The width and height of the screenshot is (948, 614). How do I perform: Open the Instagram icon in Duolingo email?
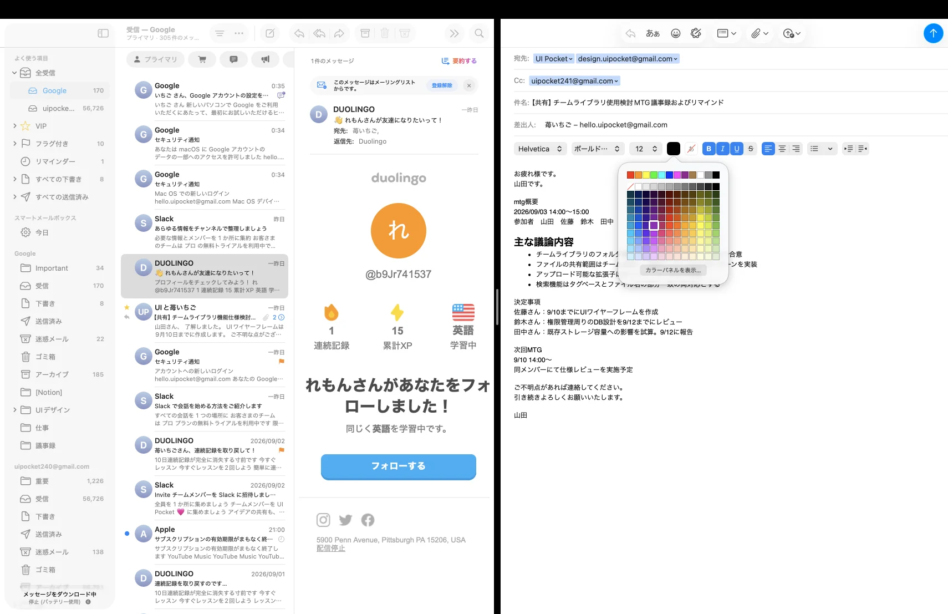(x=323, y=520)
